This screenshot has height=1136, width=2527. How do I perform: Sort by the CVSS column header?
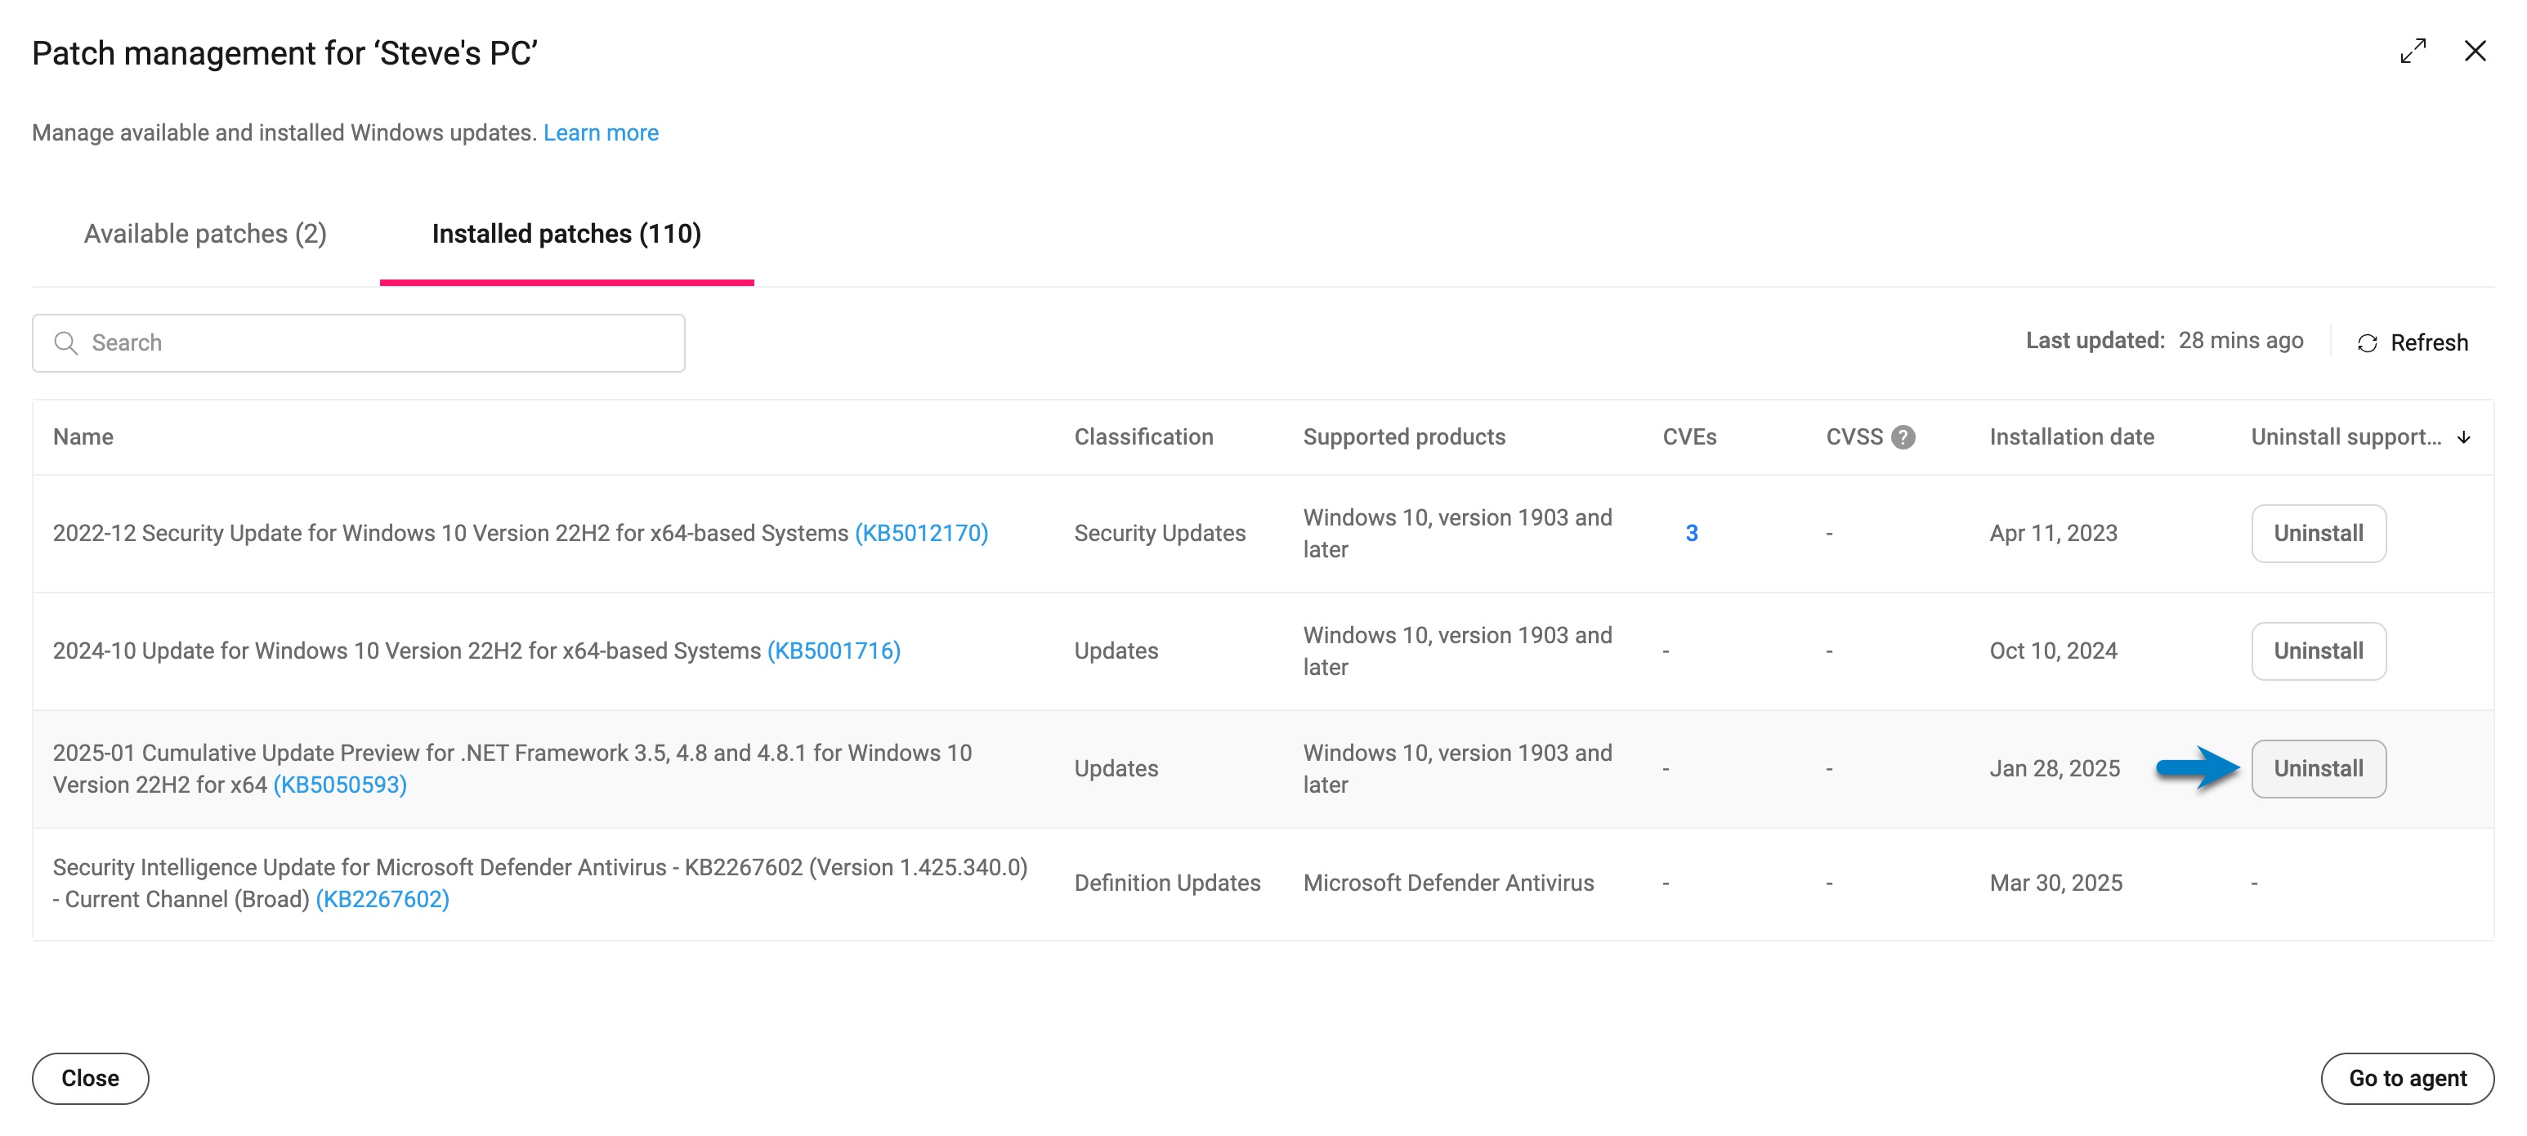[x=1853, y=436]
